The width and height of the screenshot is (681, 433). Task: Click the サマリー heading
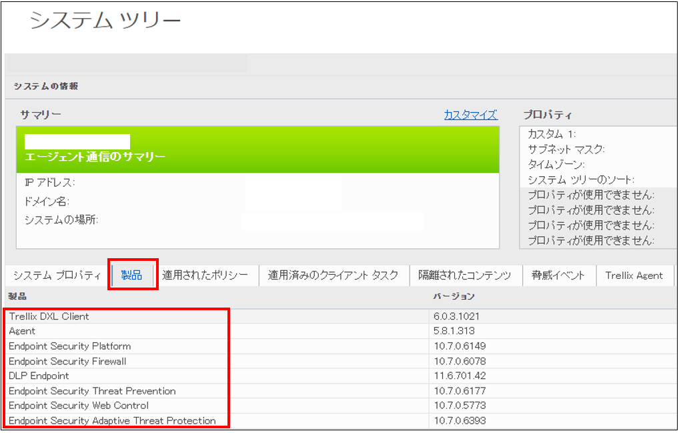[41, 115]
